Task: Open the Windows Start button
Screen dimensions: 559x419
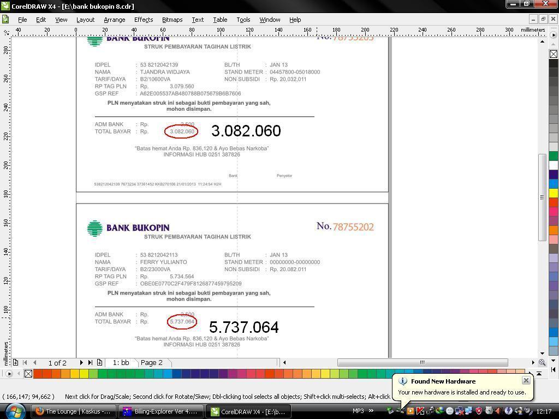Action: [15, 411]
